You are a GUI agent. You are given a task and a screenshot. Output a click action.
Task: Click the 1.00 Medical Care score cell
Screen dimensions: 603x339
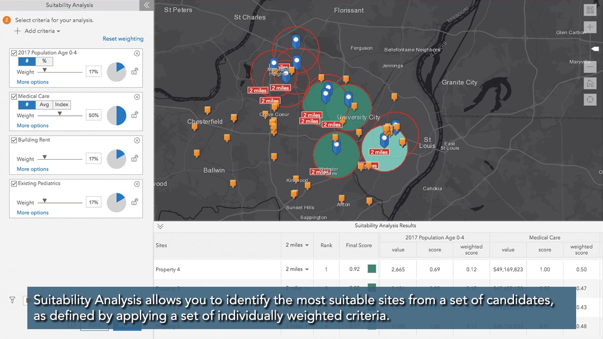(545, 270)
